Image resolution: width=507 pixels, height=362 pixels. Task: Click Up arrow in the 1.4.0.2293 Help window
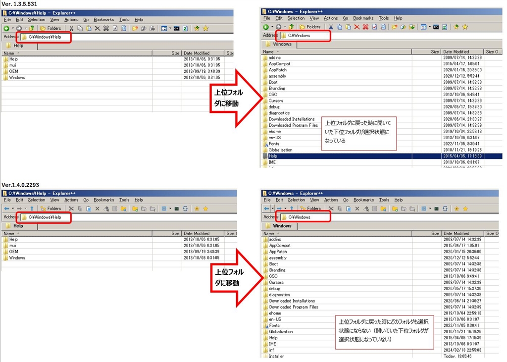(x=32, y=208)
